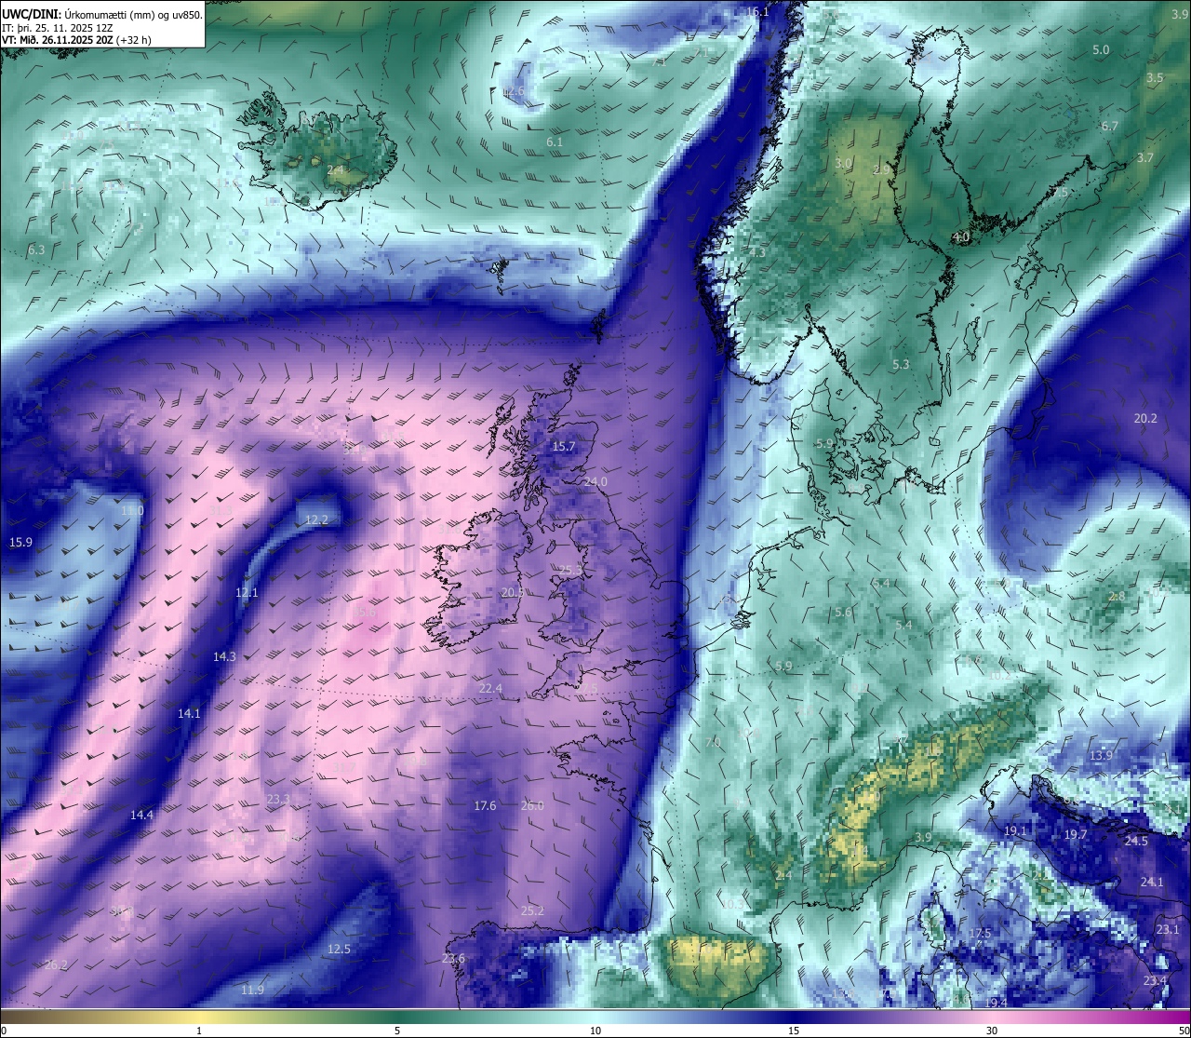Click the 30 tick on the color scale
Screen dimensions: 1191x1038
pyautogui.click(x=992, y=1031)
